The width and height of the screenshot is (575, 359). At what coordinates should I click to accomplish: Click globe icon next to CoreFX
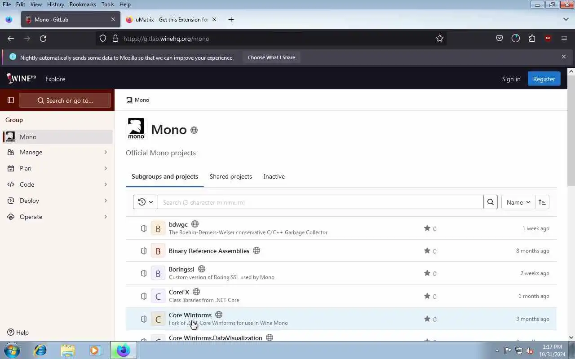tap(196, 292)
